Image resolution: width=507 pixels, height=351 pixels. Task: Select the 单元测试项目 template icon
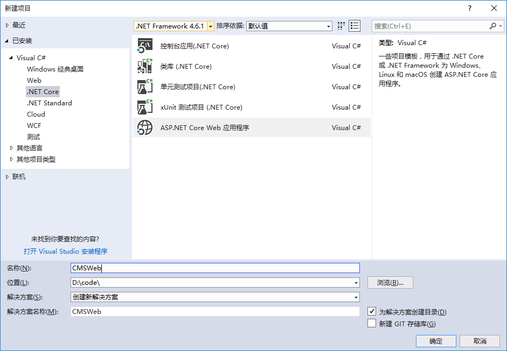[144, 87]
